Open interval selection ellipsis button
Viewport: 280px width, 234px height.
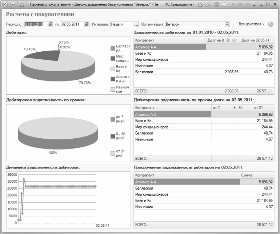(x=136, y=24)
